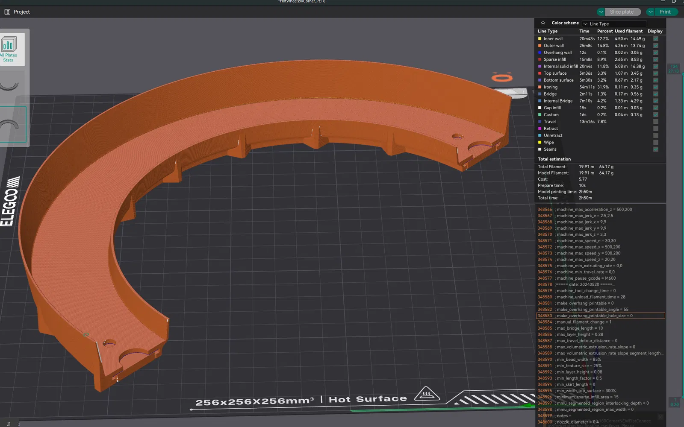Toggle display of Travel lines
The width and height of the screenshot is (684, 427).
pyautogui.click(x=655, y=122)
